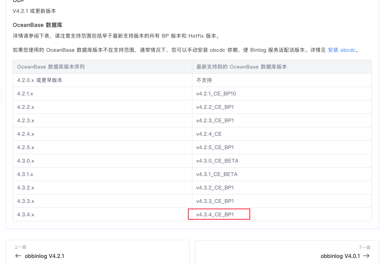388x265 pixels.
Task: Click the 'v4.3.3_CE_BP1' cell
Action: pos(282,201)
